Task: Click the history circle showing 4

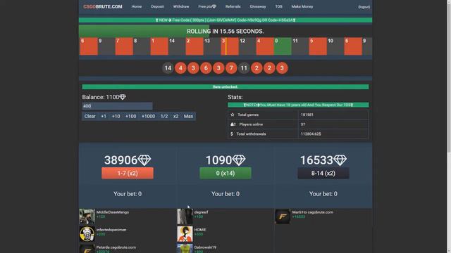Action: pos(180,68)
